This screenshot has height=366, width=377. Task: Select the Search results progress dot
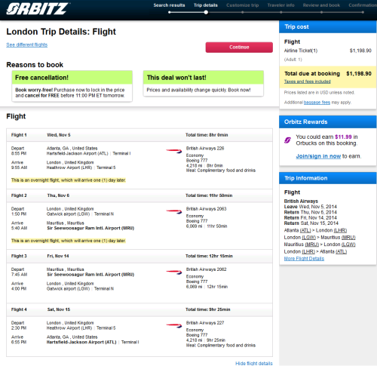click(x=170, y=12)
